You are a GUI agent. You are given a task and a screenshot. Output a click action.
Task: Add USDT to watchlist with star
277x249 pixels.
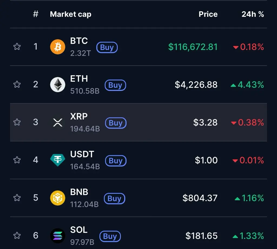17,160
